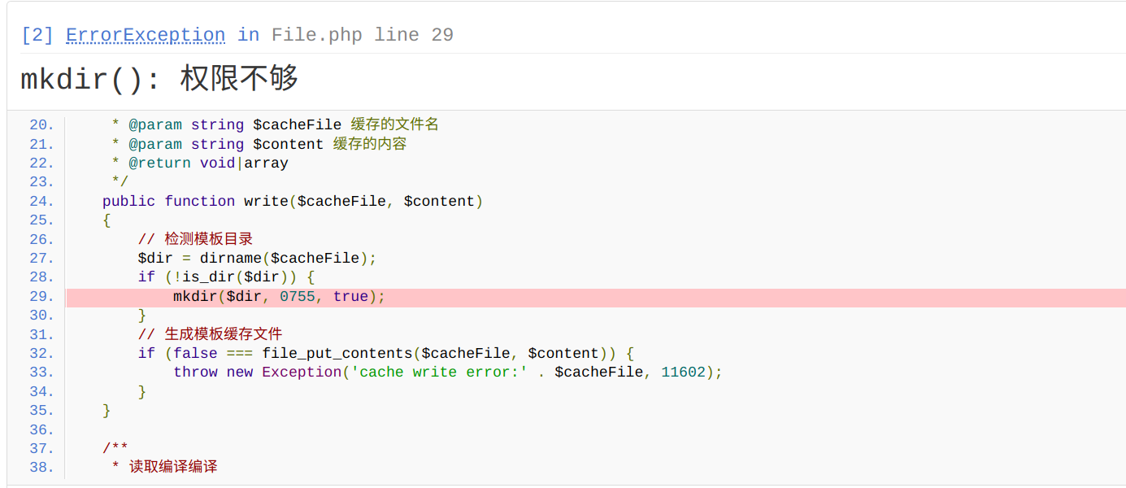Click the mkdir() error message heading

(x=159, y=79)
